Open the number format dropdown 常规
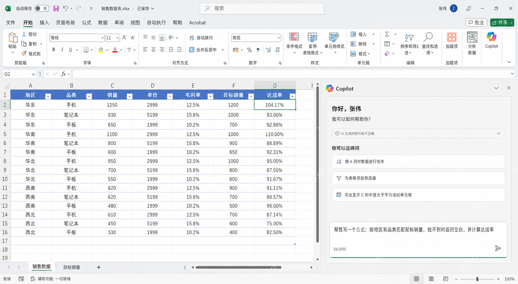518x284 pixels. coord(278,38)
